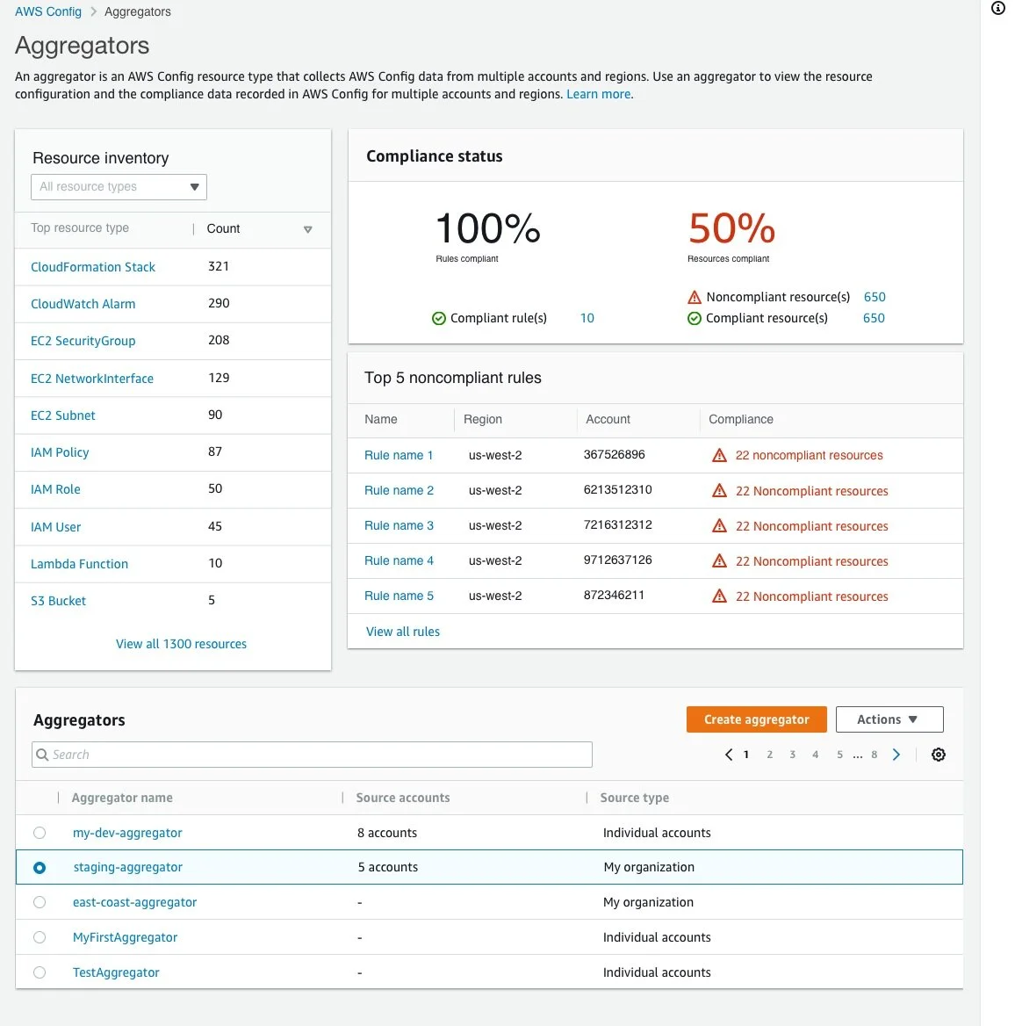Viewport: 1015px width, 1026px height.
Task: Open IAM Role resource type
Action: pos(55,489)
